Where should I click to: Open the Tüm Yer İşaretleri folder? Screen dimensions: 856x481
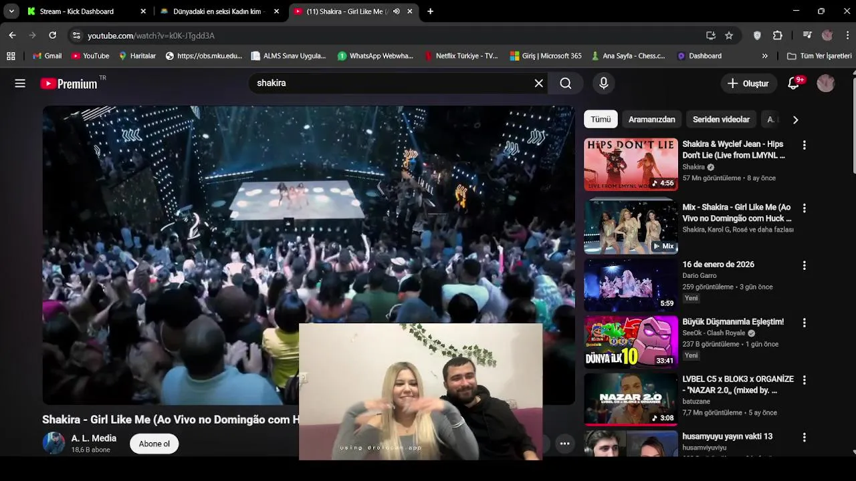(819, 56)
